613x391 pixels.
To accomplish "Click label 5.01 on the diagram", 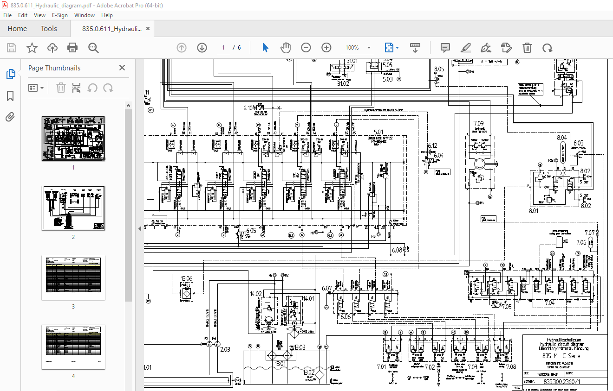I will (x=378, y=132).
